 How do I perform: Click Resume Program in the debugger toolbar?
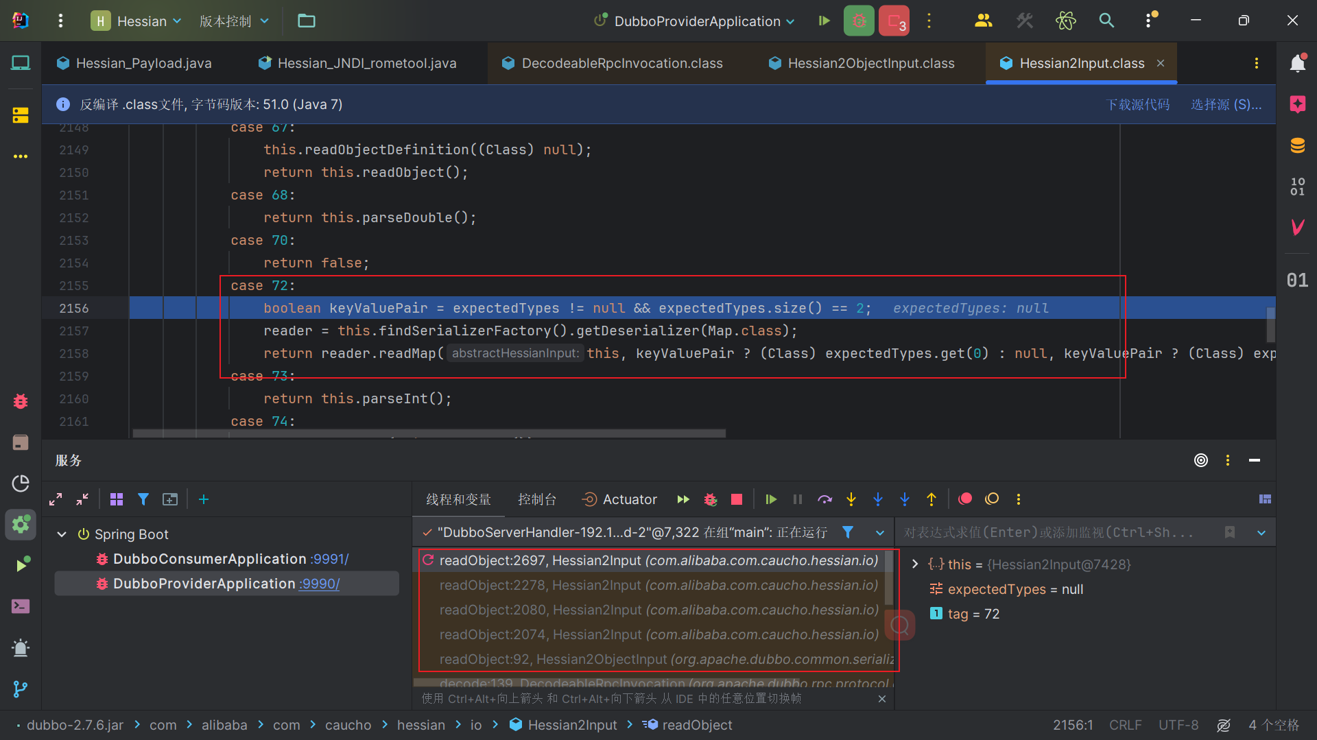[771, 499]
